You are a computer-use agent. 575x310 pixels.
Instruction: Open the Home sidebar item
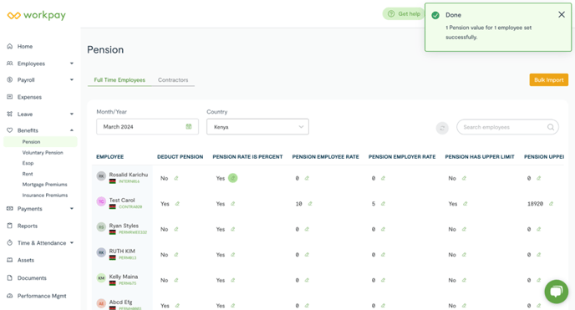[25, 47]
